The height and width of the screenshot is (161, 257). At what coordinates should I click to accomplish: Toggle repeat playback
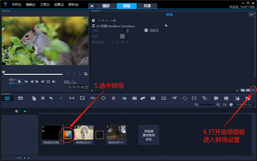tap(48, 81)
